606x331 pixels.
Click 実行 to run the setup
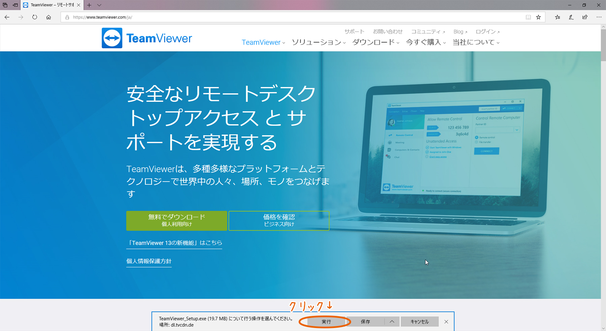point(326,322)
